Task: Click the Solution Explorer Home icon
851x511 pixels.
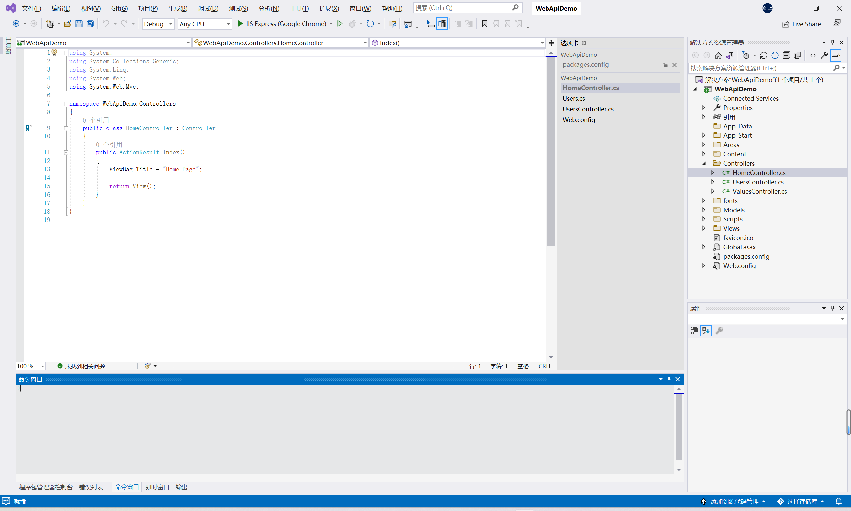Action: [x=718, y=55]
